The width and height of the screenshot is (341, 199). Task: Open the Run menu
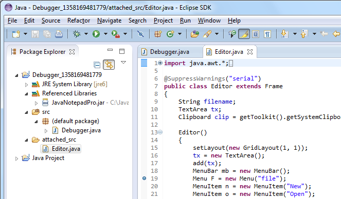point(185,21)
